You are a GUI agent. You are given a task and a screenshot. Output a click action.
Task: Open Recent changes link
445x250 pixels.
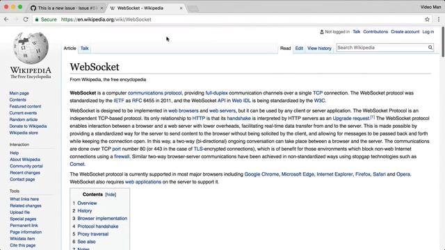point(25,173)
